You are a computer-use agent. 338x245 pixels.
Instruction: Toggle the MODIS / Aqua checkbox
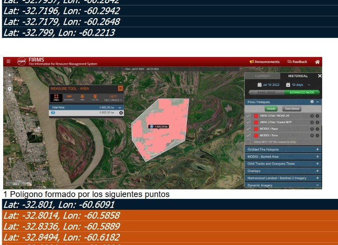pos(248,129)
